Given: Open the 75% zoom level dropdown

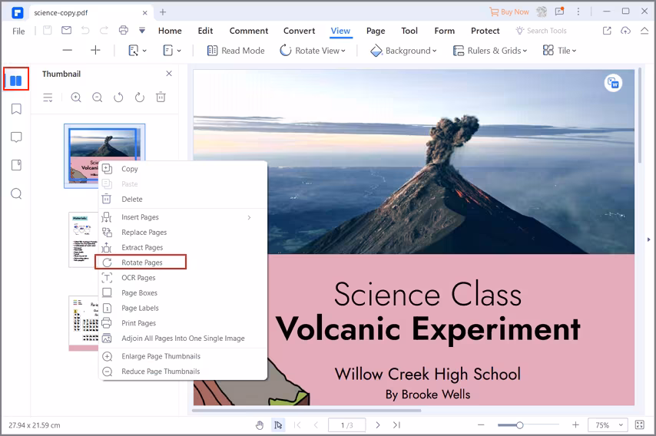Looking at the screenshot, I should (608, 424).
